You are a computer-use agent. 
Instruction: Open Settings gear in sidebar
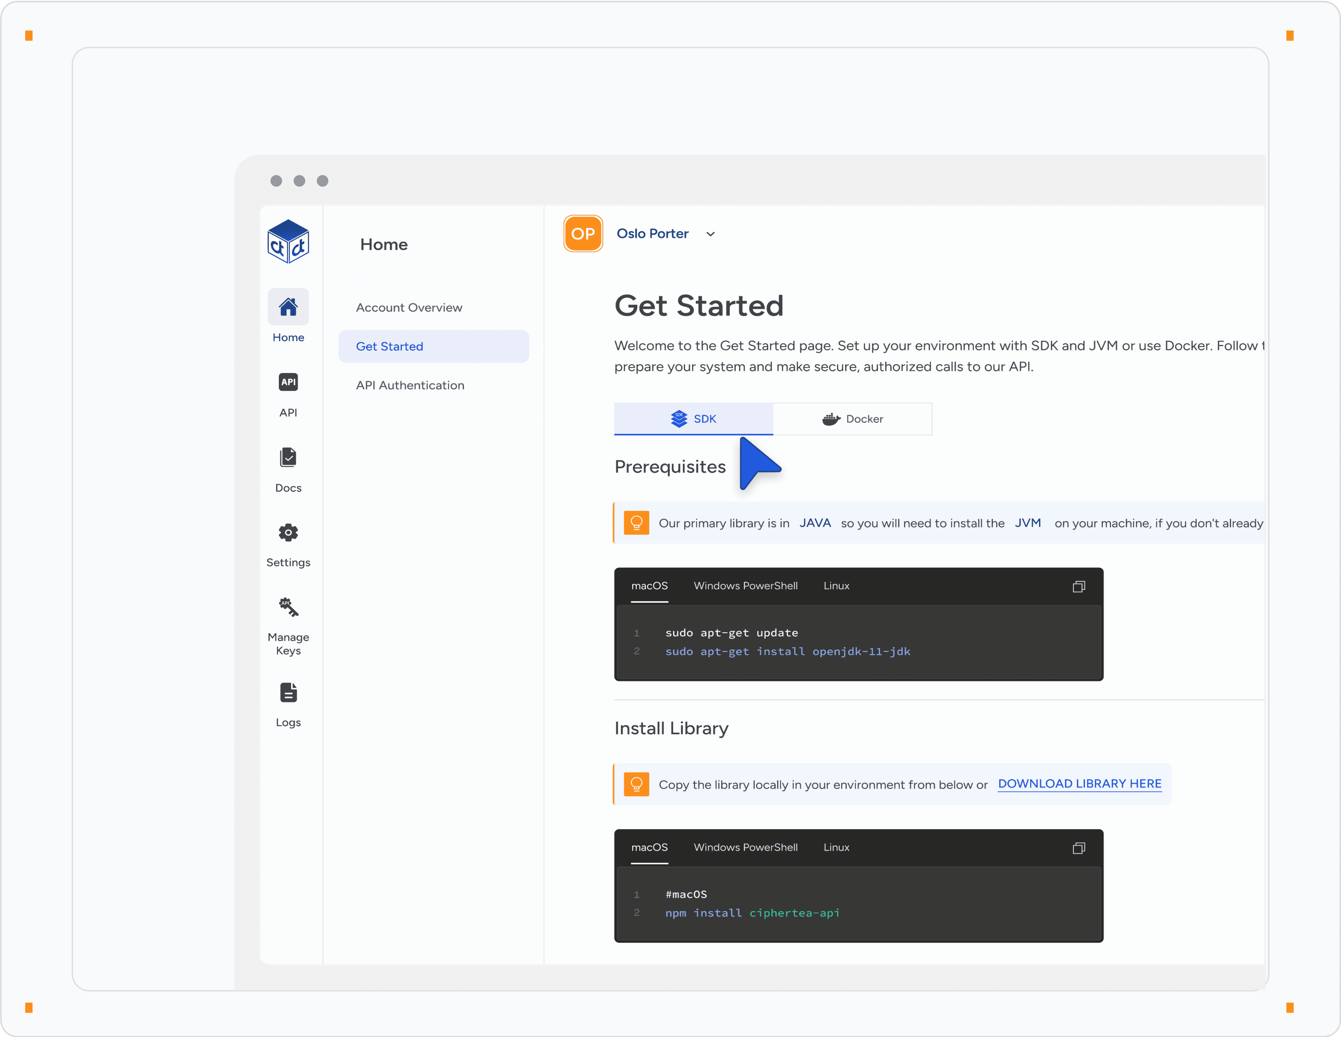click(288, 532)
